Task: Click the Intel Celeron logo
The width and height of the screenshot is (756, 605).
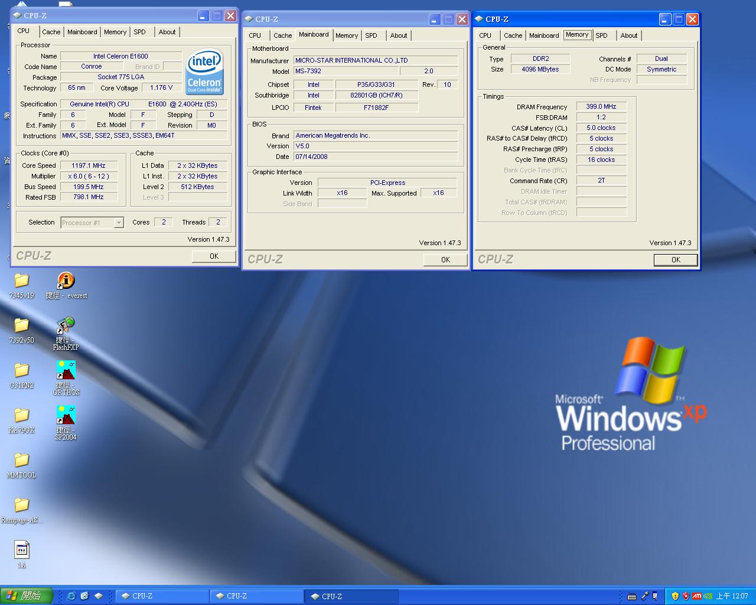Action: [x=204, y=72]
